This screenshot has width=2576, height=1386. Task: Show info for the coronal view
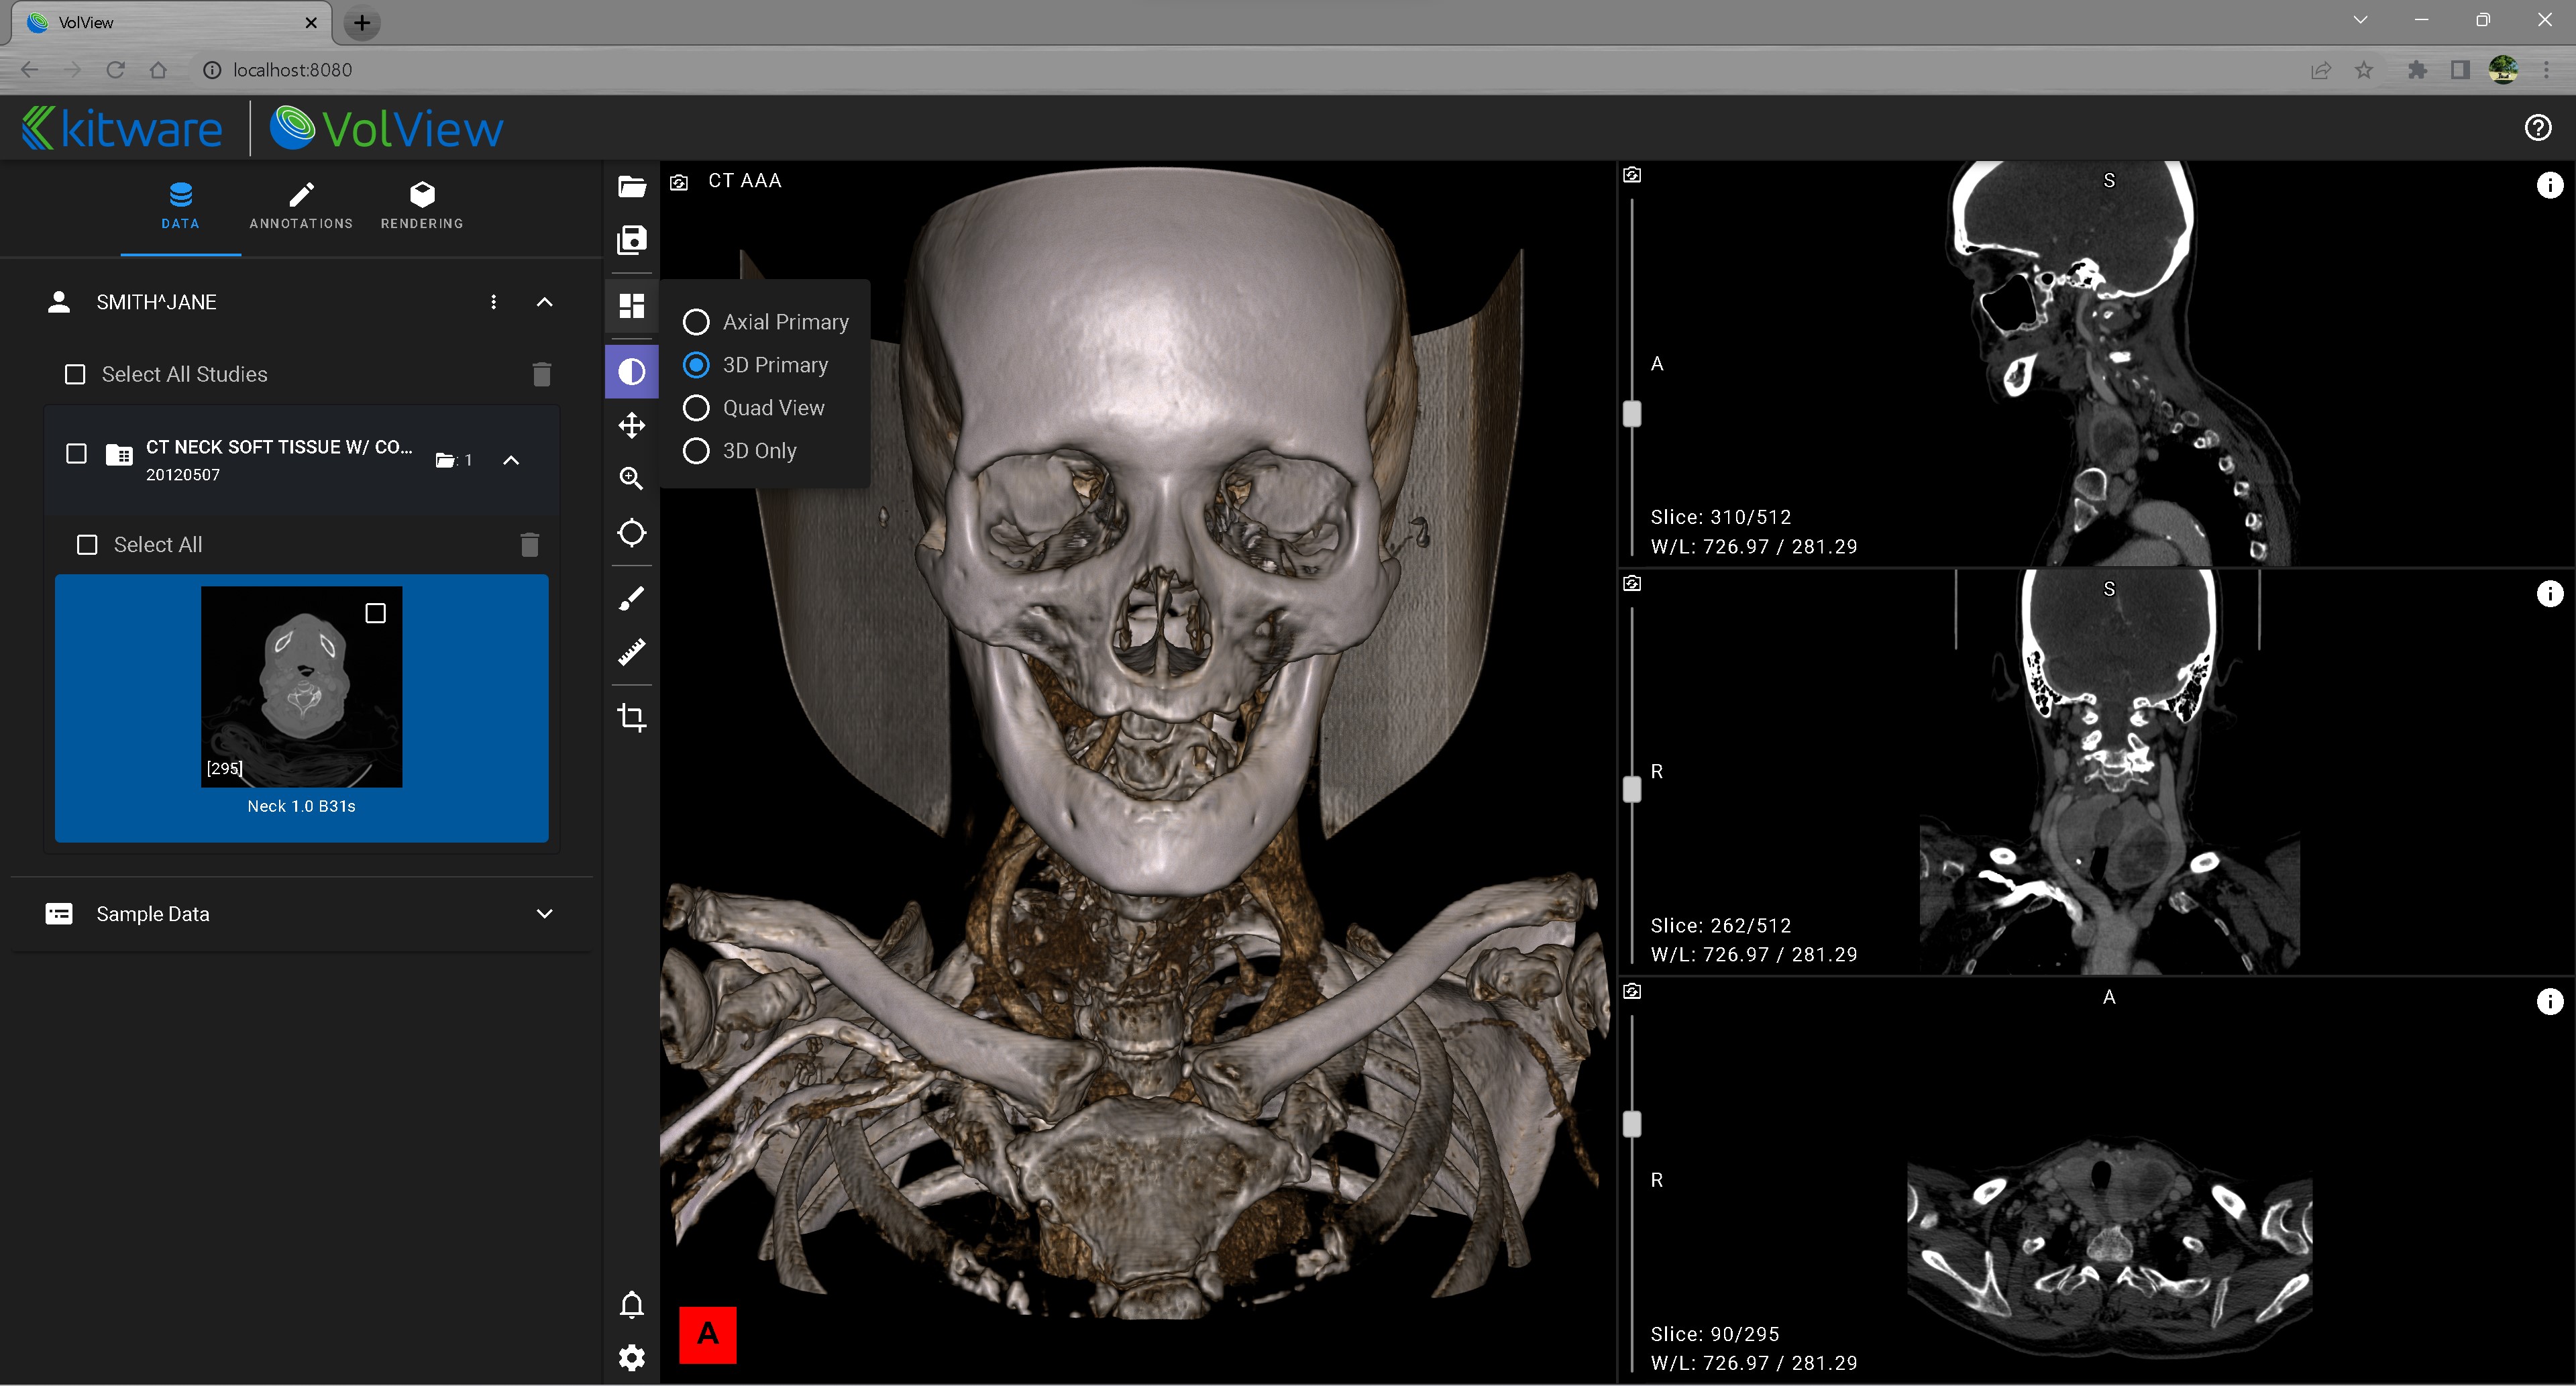[2550, 594]
